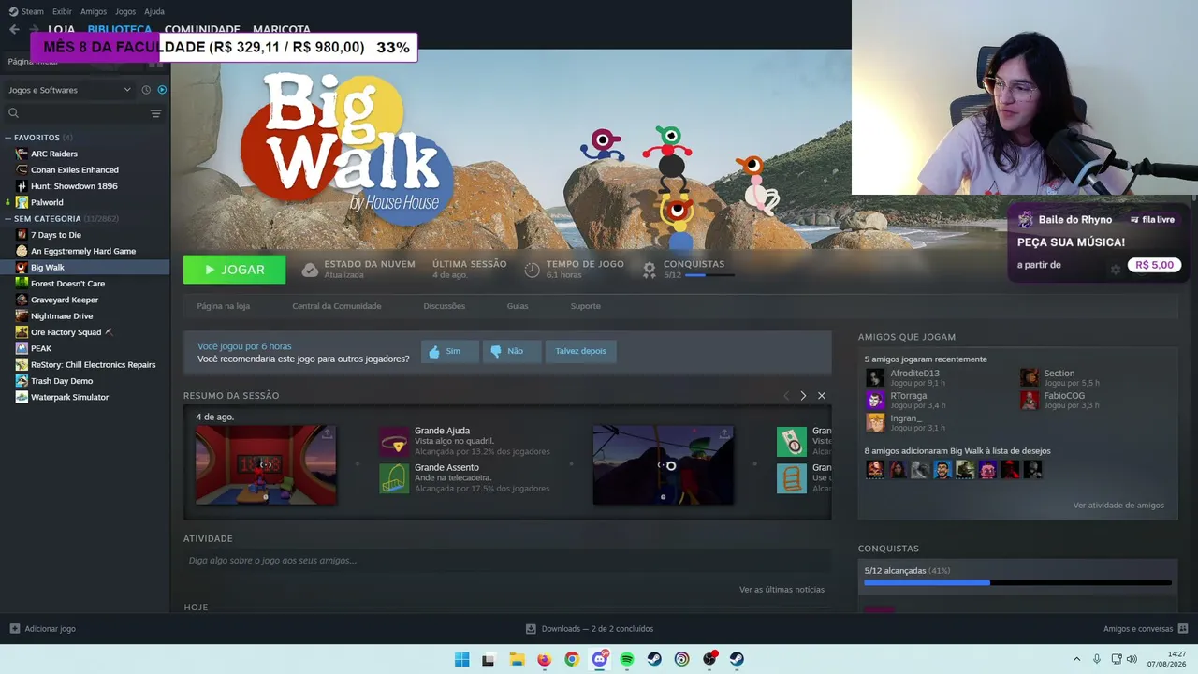The height and width of the screenshot is (674, 1198).
Task: Click the activity comment input field
Action: pyautogui.click(x=506, y=561)
